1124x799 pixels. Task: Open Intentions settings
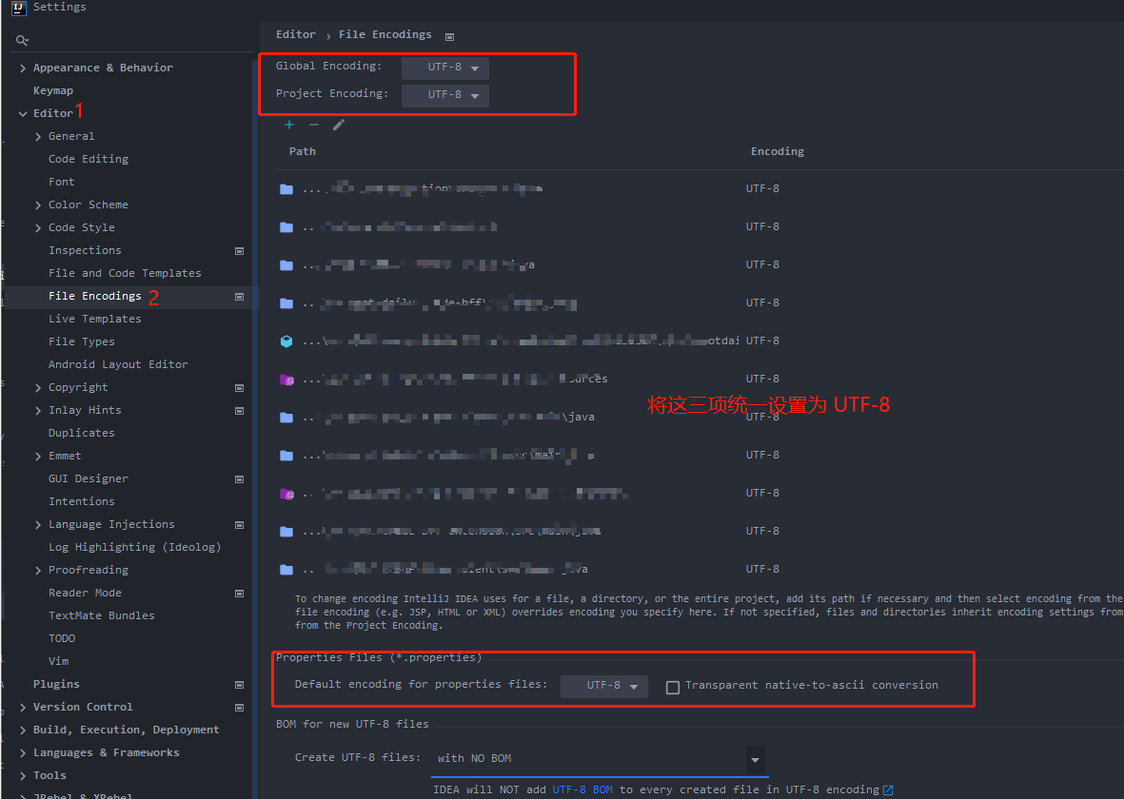coord(82,501)
